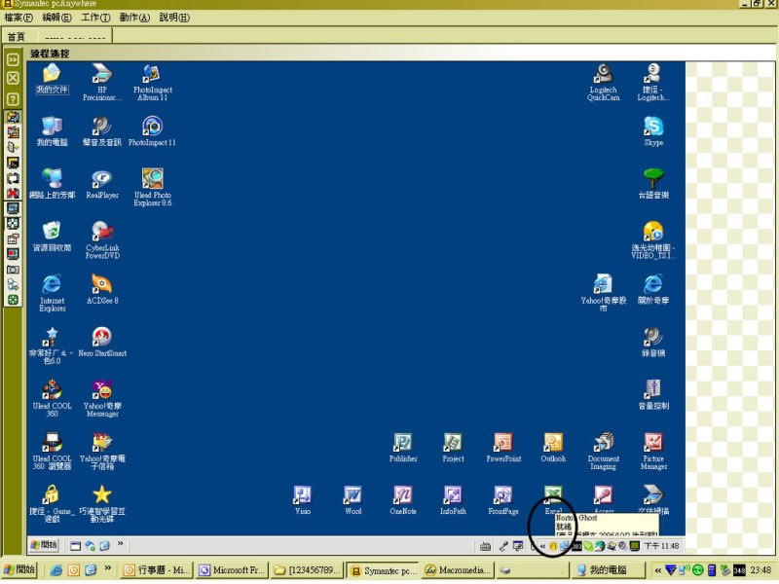
Task: Select the Skype desktop icon
Action: pos(653,131)
